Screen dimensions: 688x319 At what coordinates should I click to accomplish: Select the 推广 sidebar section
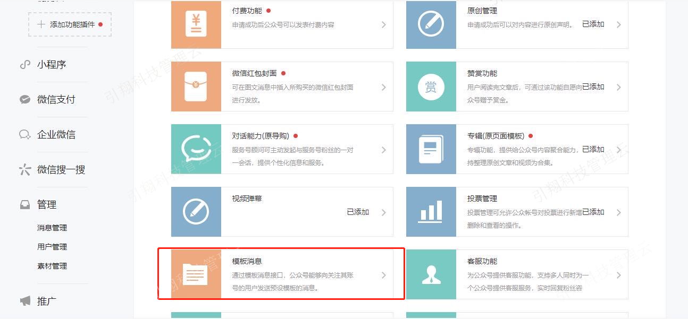point(47,301)
